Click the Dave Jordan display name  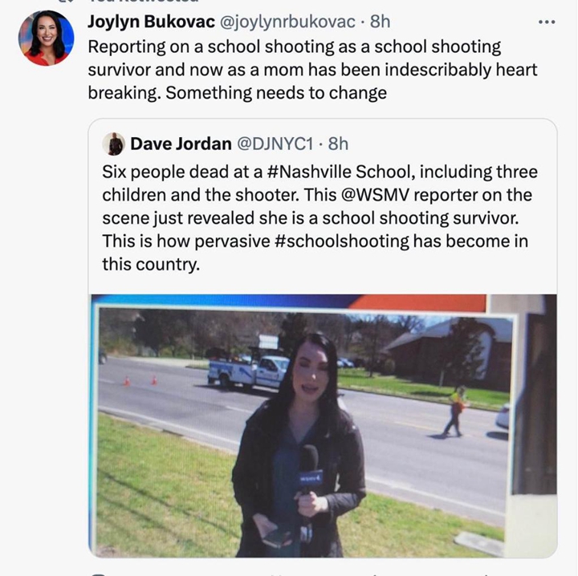coord(181,144)
